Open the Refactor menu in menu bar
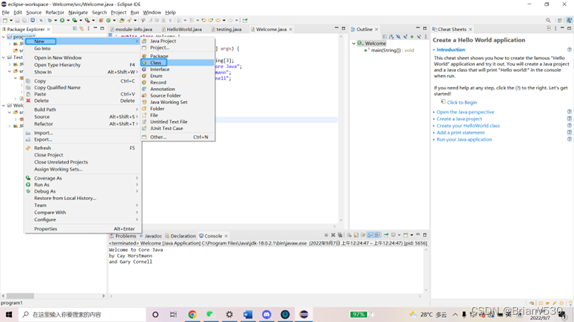 55,13
